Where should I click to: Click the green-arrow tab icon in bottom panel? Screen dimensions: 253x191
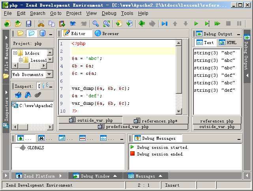[21, 138]
